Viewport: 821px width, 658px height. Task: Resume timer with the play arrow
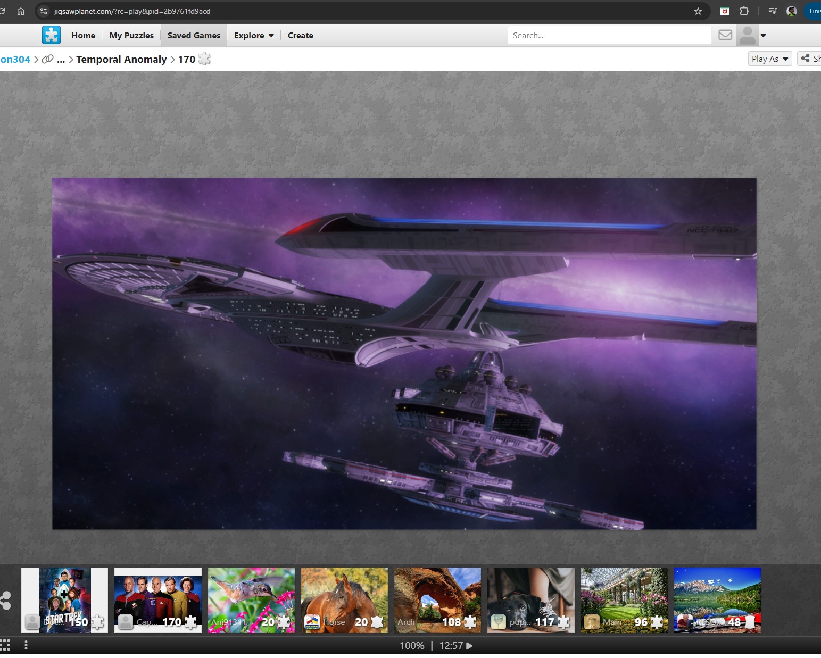[469, 646]
